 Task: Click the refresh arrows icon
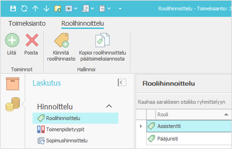tap(24, 9)
